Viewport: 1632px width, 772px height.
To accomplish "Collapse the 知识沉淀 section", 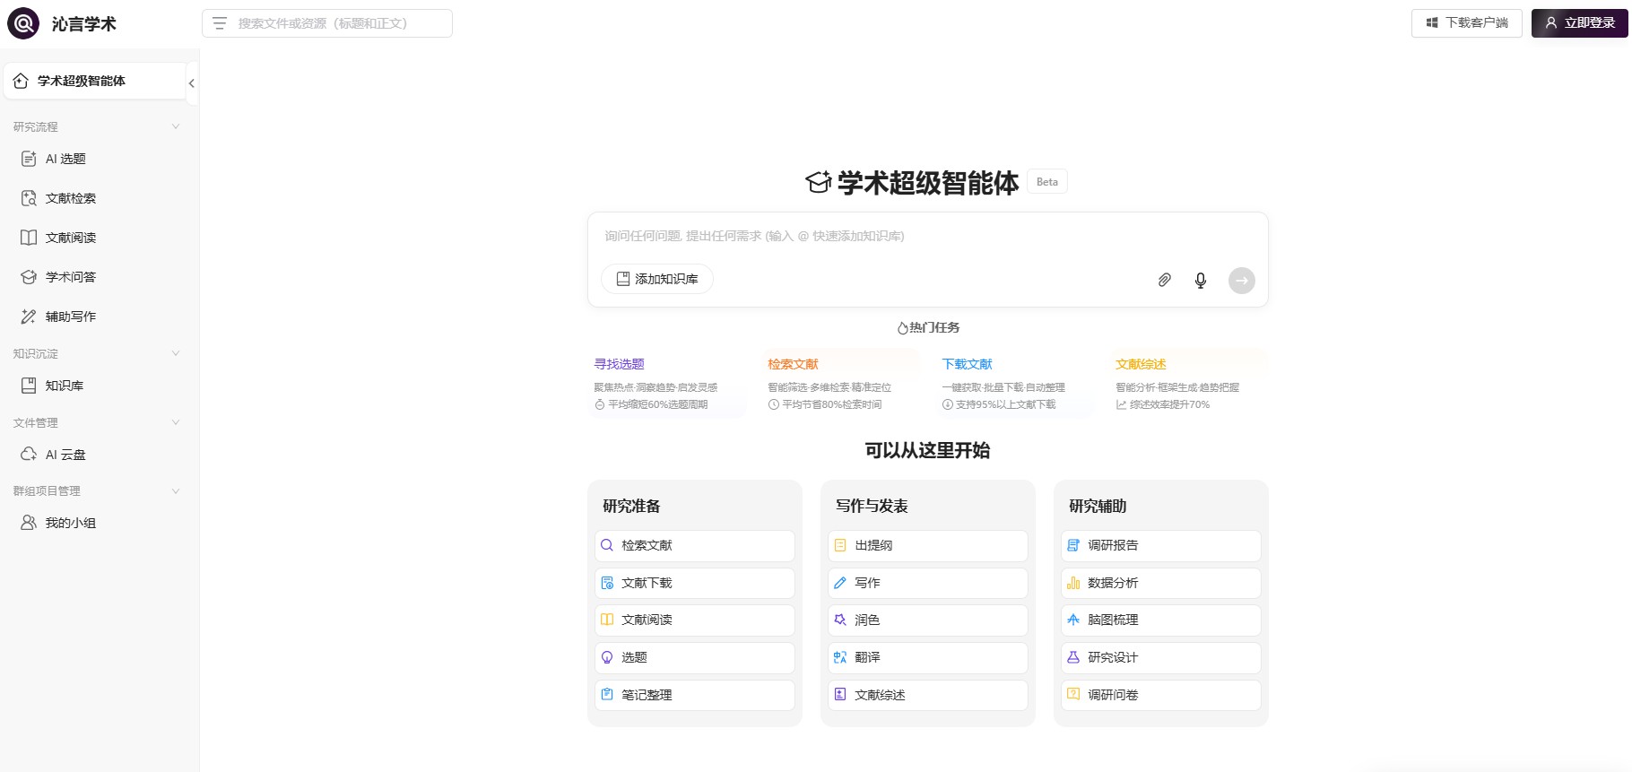I will [x=176, y=353].
